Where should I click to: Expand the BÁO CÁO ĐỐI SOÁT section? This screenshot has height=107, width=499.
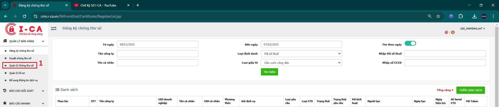click(24, 91)
